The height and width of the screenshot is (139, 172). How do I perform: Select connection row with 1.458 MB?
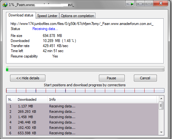tap(83, 117)
